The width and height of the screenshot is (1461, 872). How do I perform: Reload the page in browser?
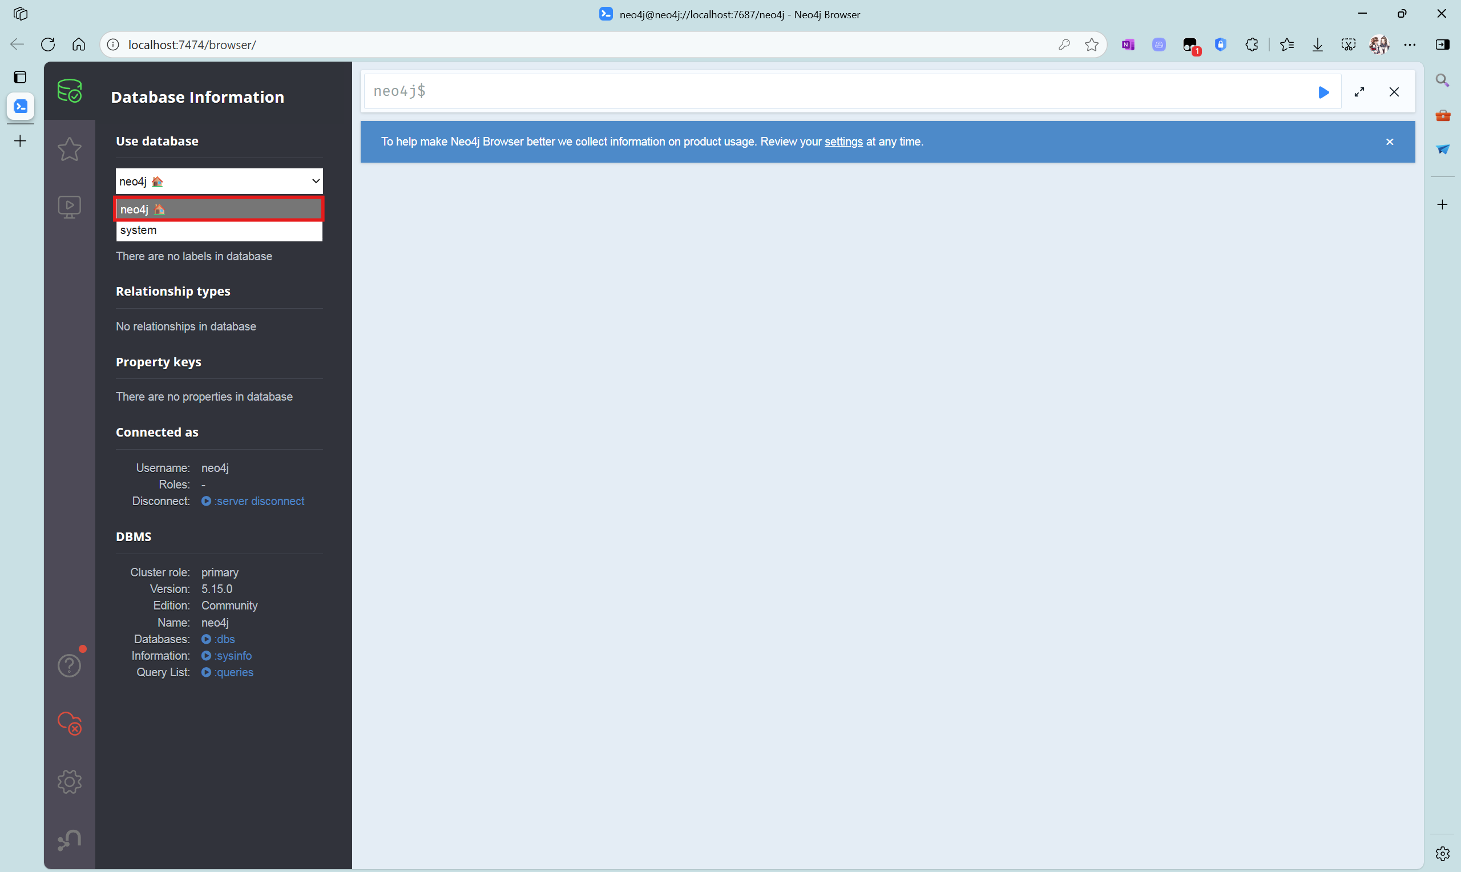48,45
